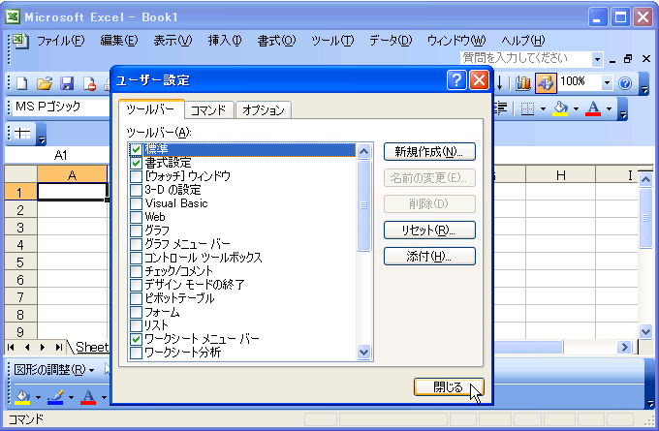Click the Excel workbook icon in the menu bar
Image resolution: width=659 pixels, height=431 pixels.
(19, 41)
